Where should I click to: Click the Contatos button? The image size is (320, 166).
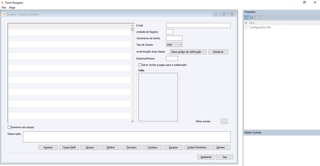pos(152,148)
